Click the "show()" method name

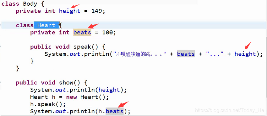pos(69,83)
